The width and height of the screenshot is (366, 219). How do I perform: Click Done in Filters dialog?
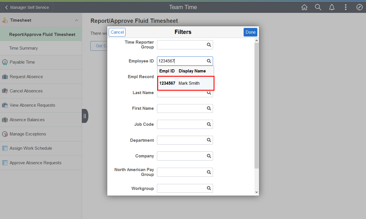[250, 32]
